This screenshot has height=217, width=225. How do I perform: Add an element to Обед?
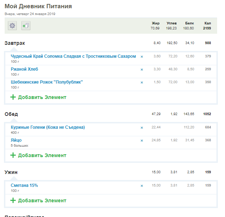(38, 155)
